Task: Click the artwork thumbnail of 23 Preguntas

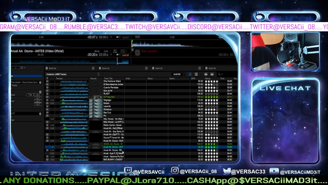Action: pyautogui.click(x=96, y=97)
